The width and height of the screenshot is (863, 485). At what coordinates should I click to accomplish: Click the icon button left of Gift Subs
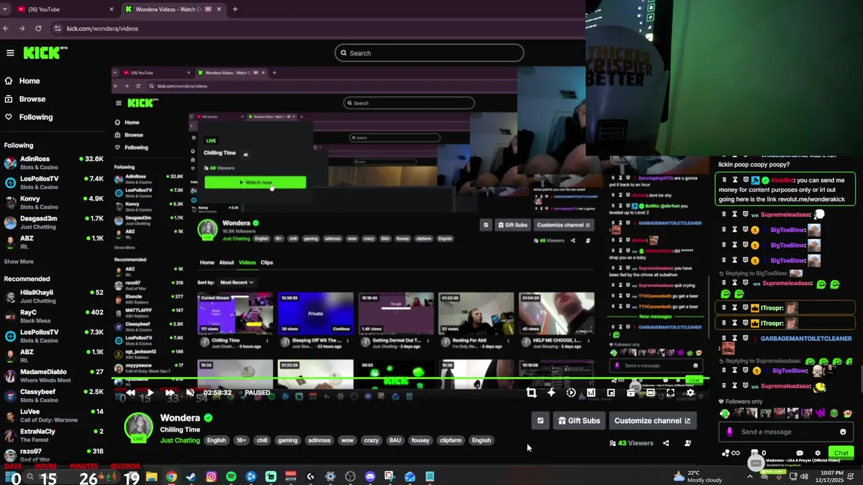(x=540, y=421)
